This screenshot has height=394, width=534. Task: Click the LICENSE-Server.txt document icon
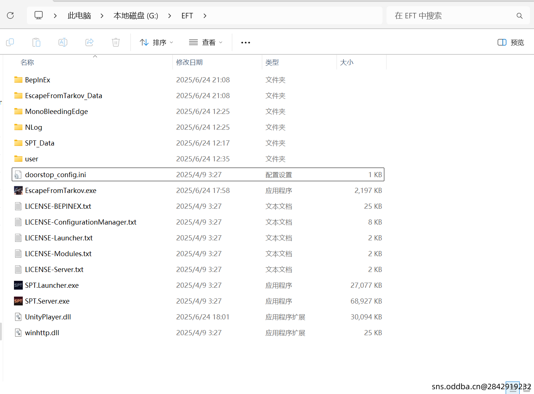pyautogui.click(x=18, y=269)
